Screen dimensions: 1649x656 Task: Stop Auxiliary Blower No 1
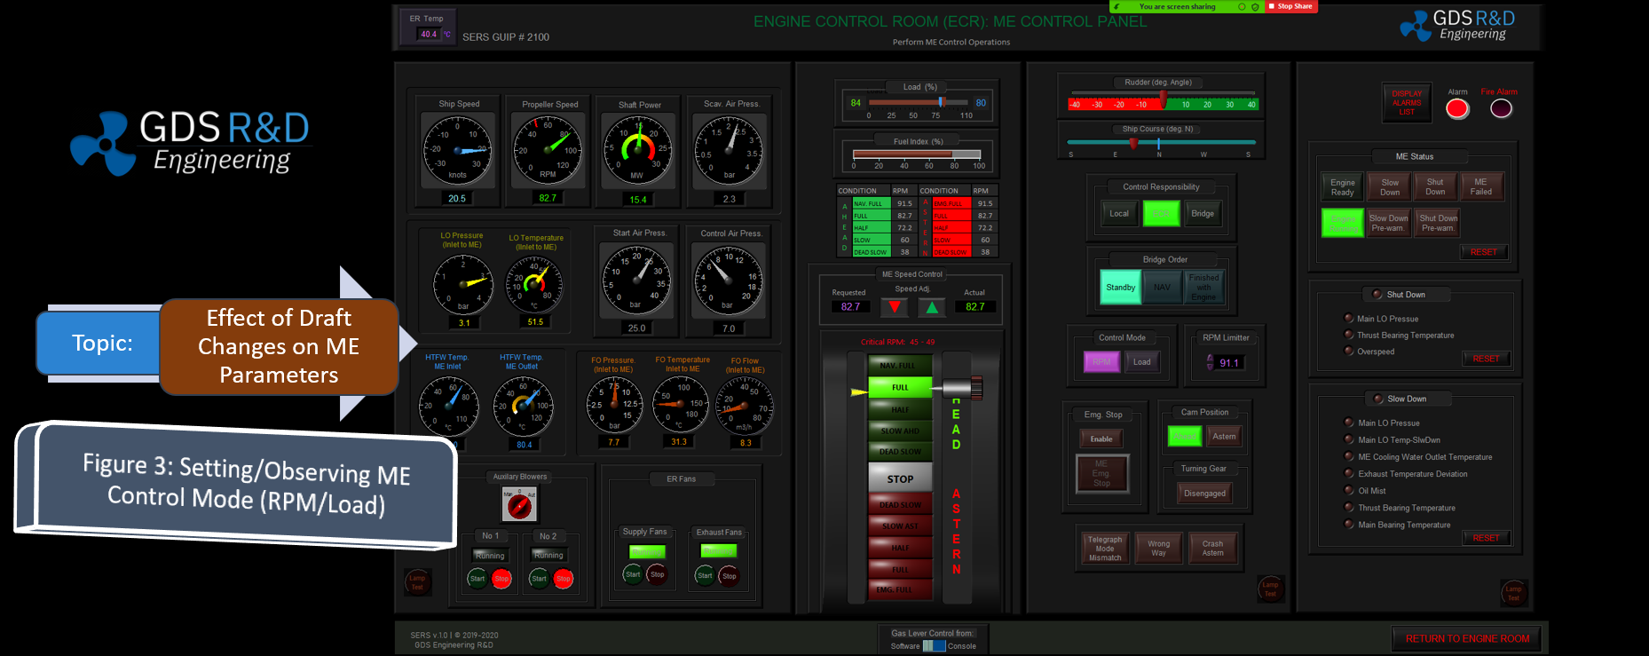click(x=501, y=579)
